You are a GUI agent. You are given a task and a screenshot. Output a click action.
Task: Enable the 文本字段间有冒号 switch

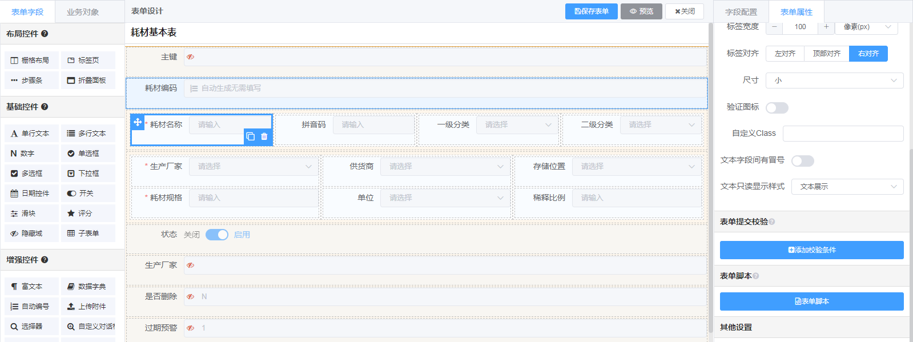(x=802, y=161)
